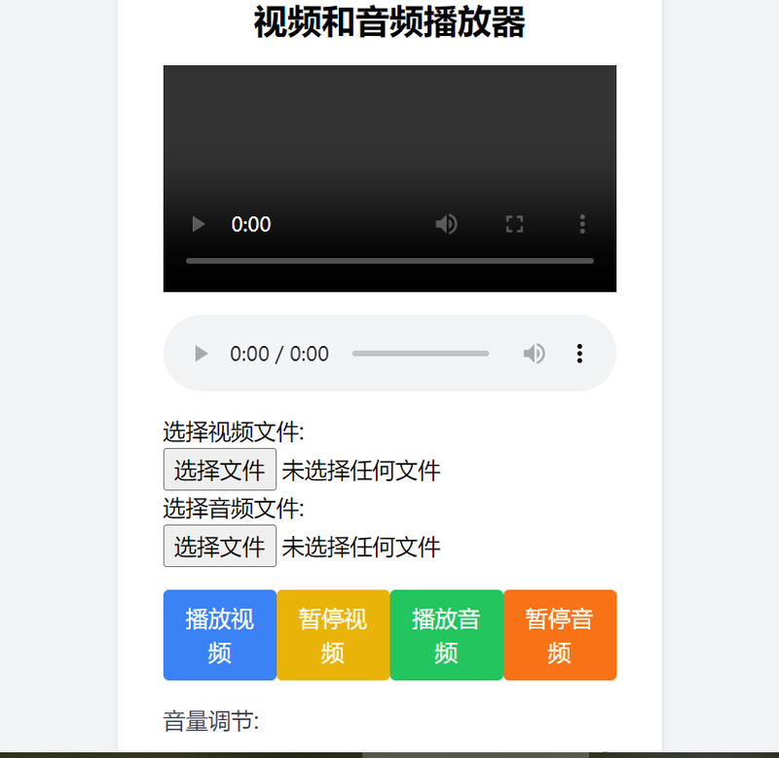Open the video player's three-dot options menu
The height and width of the screenshot is (758, 779).
coord(582,224)
